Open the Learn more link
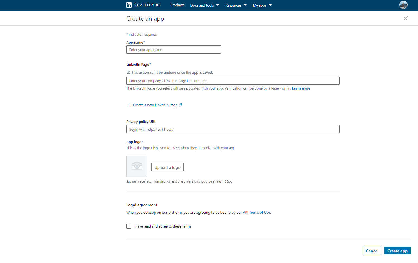 pyautogui.click(x=301, y=88)
